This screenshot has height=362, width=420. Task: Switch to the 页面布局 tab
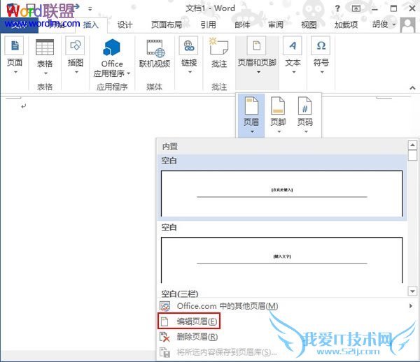coord(167,25)
